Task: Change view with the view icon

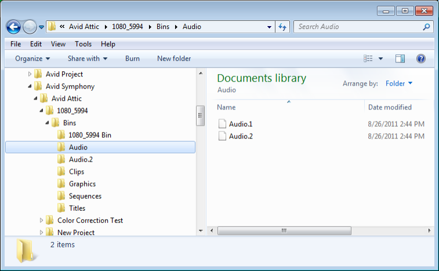Action: click(368, 58)
